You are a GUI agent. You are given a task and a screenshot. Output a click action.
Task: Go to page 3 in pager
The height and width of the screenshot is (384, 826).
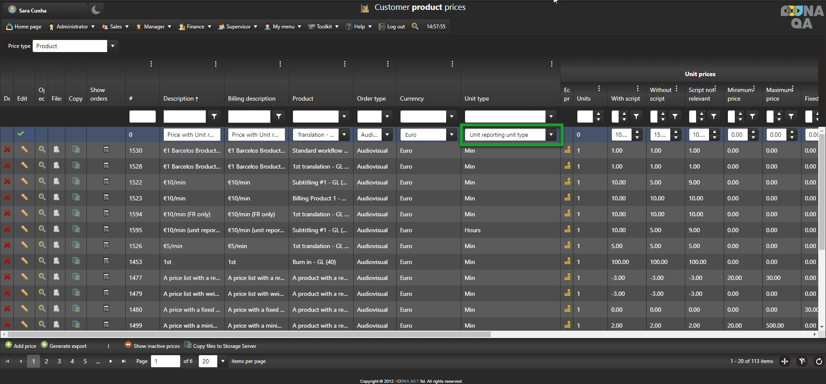59,361
